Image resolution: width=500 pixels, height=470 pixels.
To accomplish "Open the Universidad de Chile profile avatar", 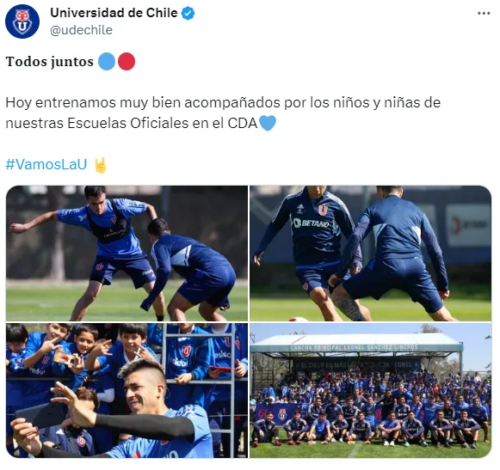I will (x=22, y=21).
